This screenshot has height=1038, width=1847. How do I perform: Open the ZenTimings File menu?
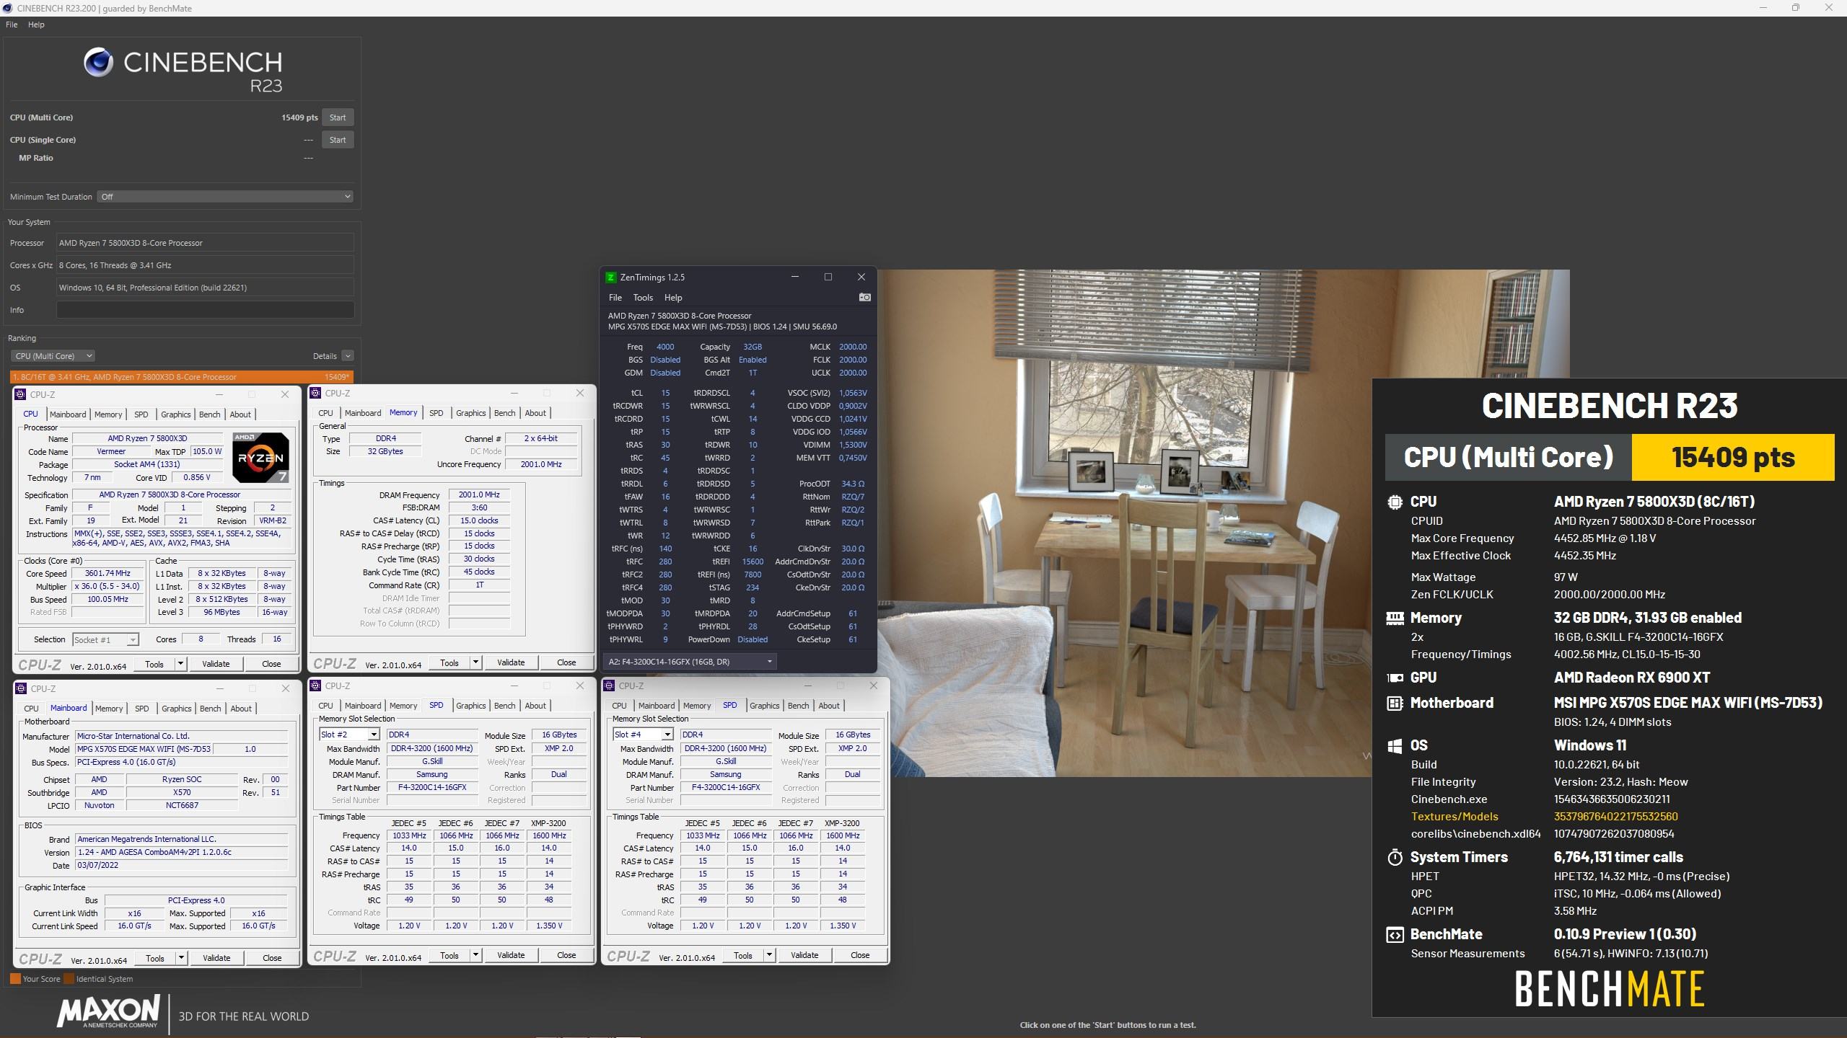(x=615, y=298)
